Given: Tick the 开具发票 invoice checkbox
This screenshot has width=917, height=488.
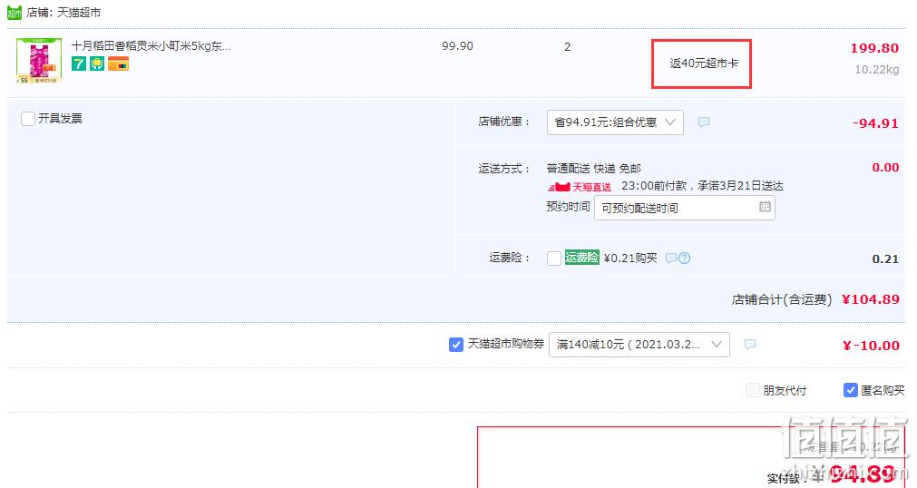Looking at the screenshot, I should coord(27,119).
